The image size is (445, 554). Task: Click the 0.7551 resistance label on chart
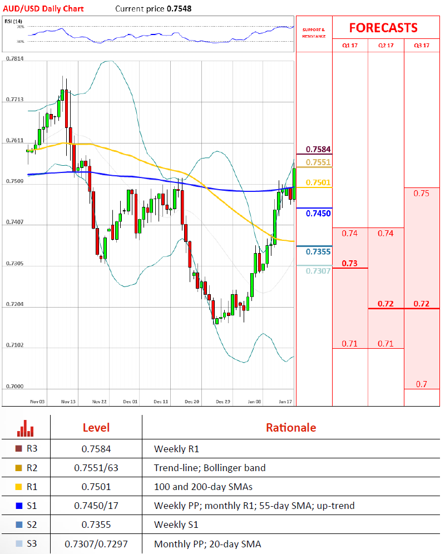pos(318,162)
